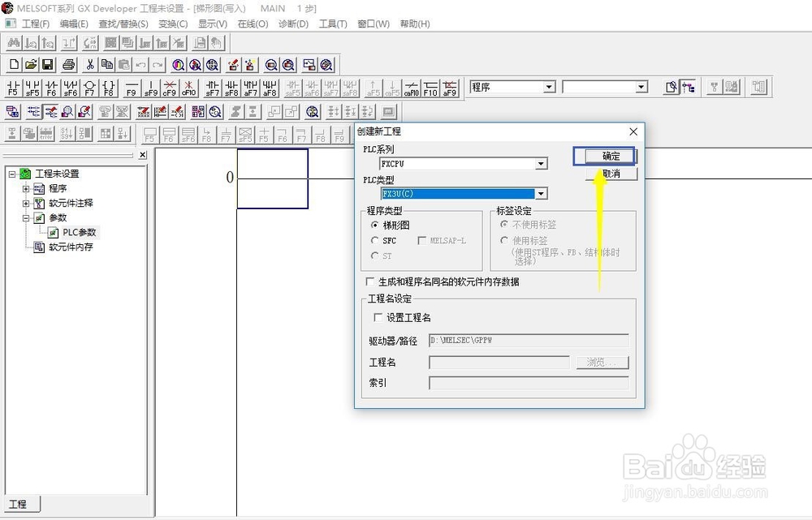Open a project via the folder icon
Screen dimensions: 812x520
31,65
